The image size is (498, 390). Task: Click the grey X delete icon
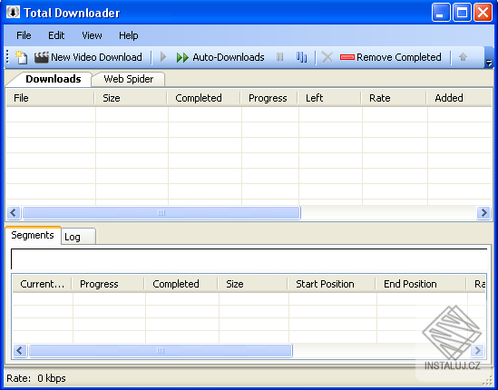coord(327,57)
